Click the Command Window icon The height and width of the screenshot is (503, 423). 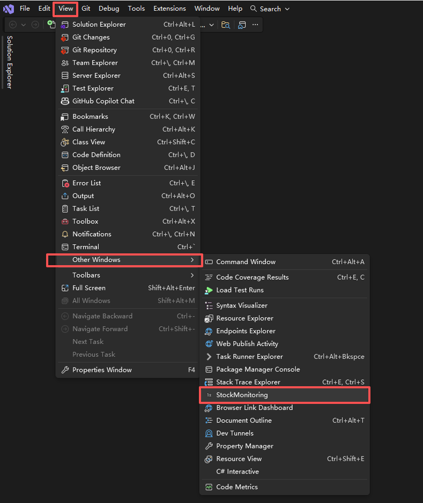coord(209,262)
